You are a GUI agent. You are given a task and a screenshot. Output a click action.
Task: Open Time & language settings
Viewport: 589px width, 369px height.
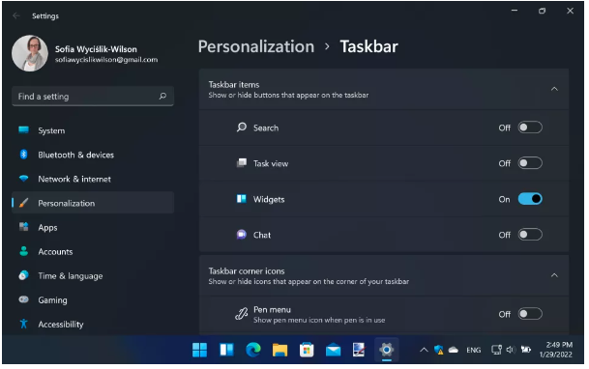[x=93, y=276]
